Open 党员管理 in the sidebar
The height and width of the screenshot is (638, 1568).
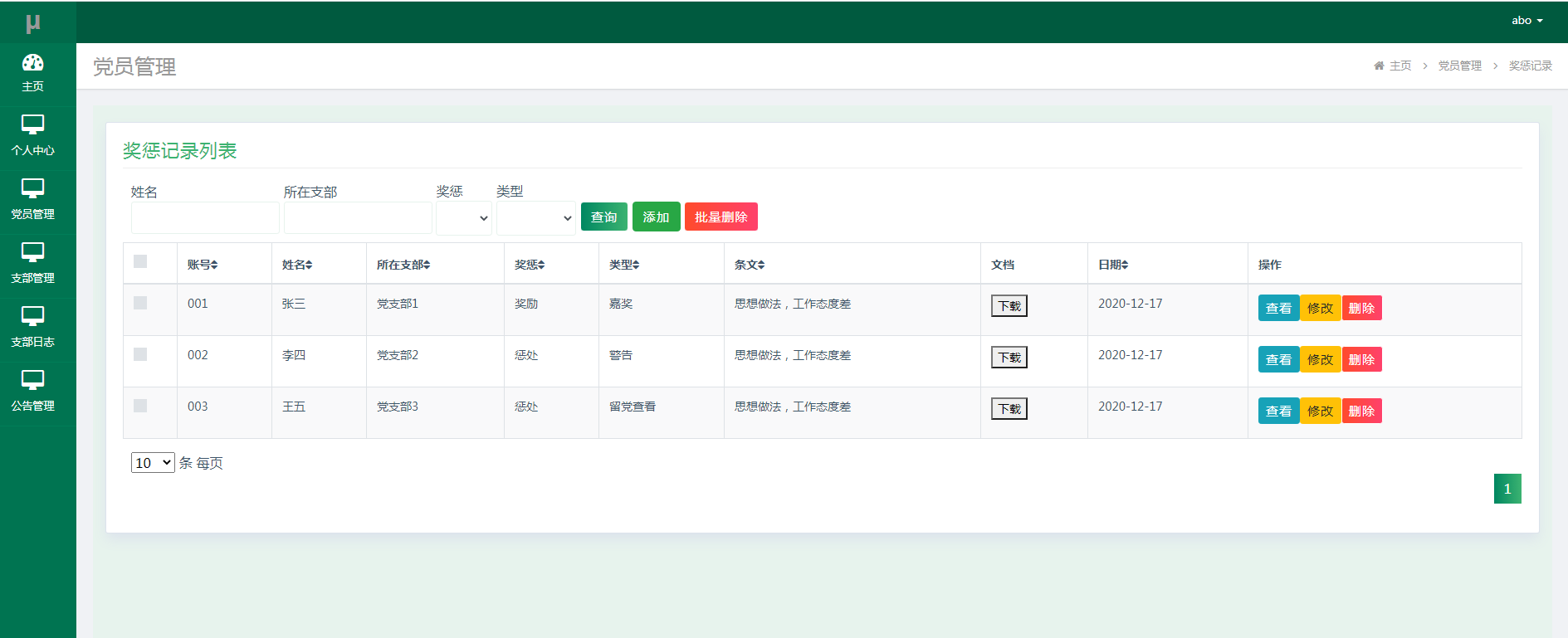pos(33,201)
